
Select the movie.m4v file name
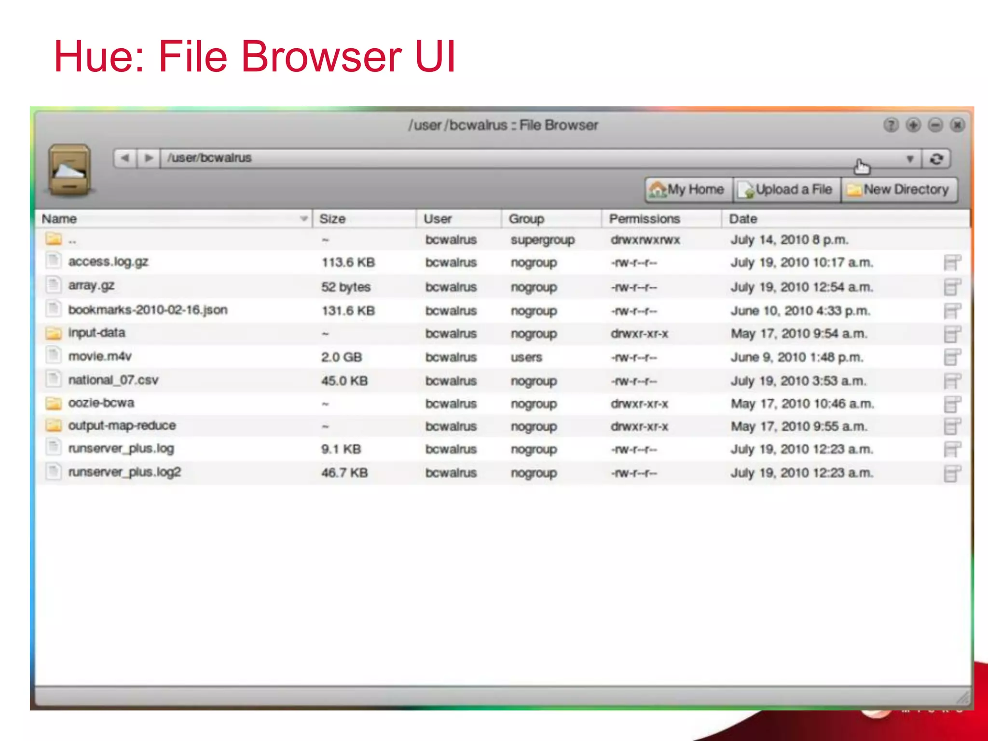100,357
